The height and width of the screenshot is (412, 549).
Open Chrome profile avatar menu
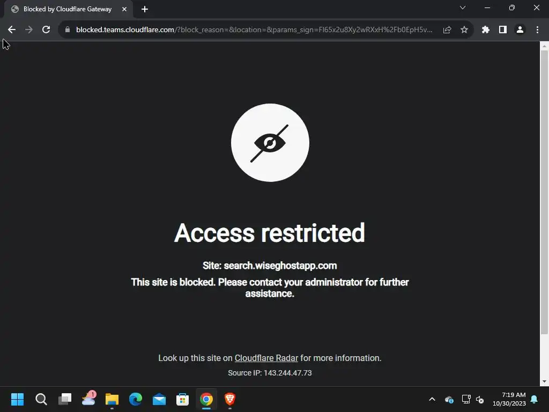520,30
